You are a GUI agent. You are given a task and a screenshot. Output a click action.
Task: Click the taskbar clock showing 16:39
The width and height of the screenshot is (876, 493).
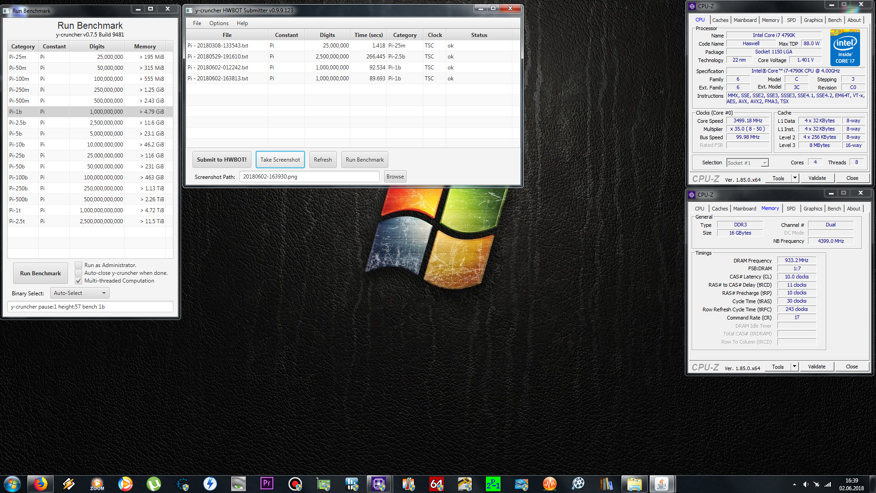pyautogui.click(x=851, y=481)
